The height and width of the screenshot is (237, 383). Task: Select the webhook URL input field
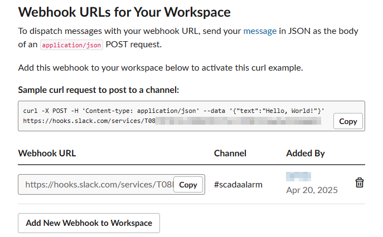point(111,184)
